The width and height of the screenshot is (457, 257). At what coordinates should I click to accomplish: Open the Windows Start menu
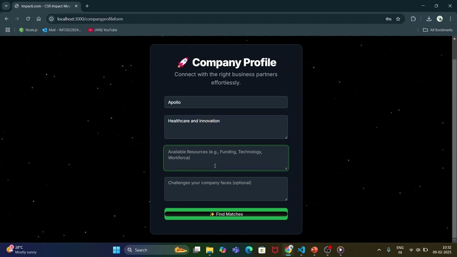(x=116, y=250)
